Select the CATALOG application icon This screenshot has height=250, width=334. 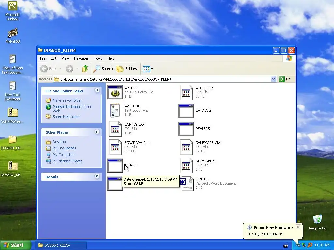pos(186,111)
